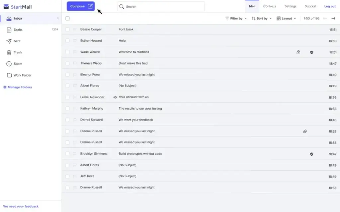Open the Filter by dropdown
The height and width of the screenshot is (212, 340).
pyautogui.click(x=236, y=19)
